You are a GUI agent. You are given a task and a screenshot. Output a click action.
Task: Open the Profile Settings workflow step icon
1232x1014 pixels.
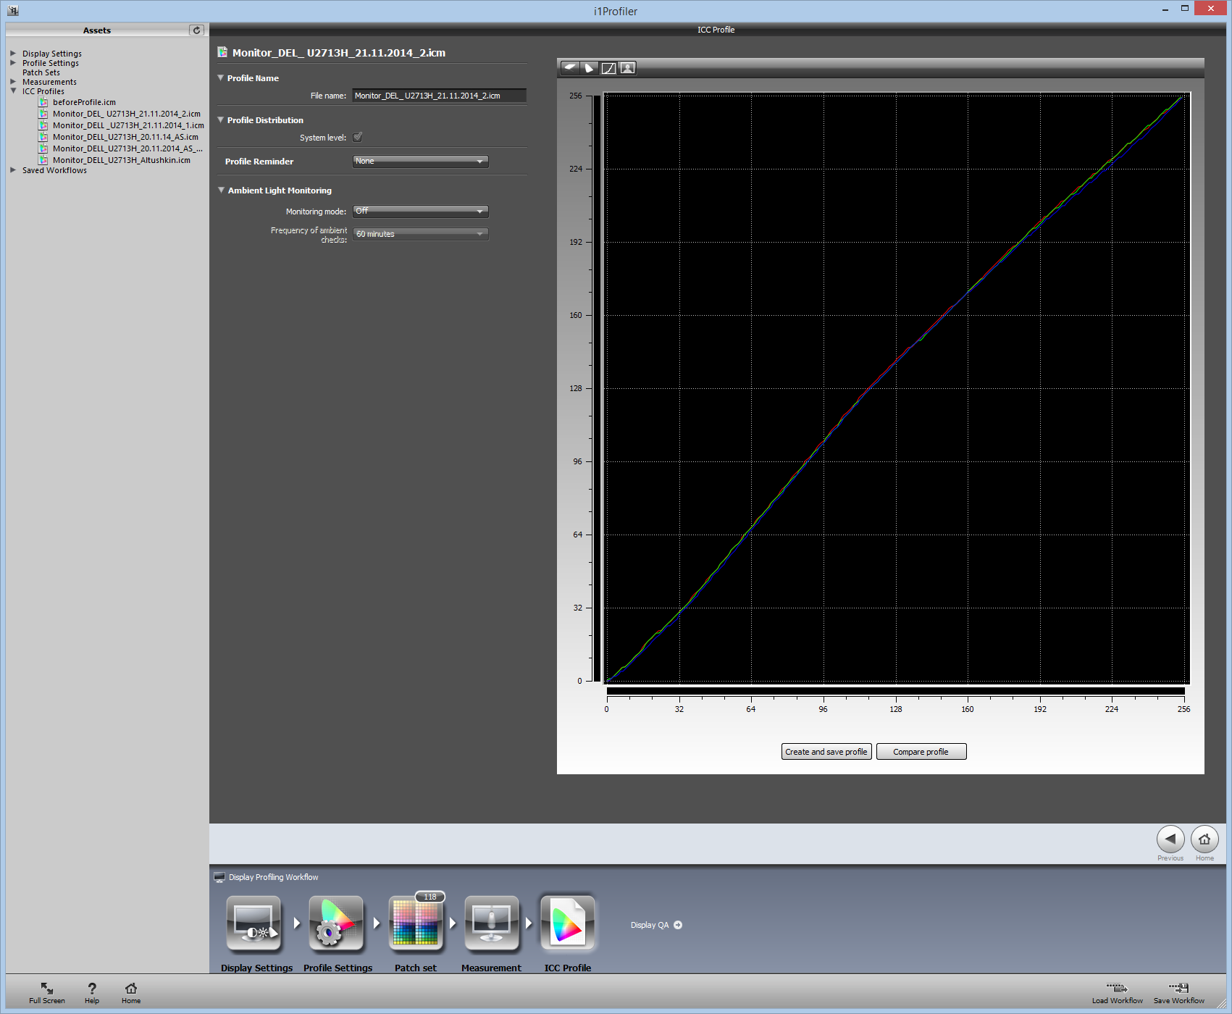[336, 923]
